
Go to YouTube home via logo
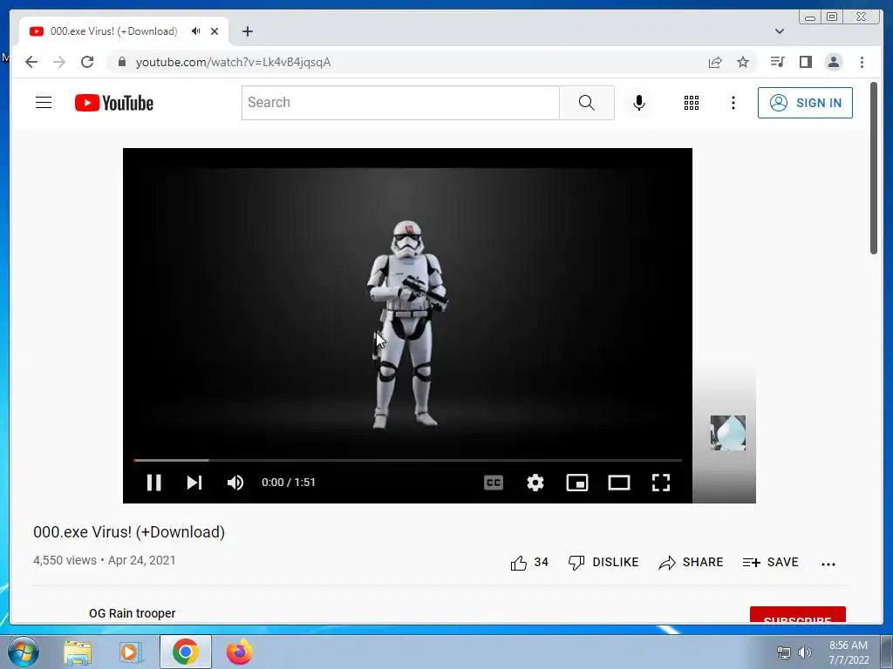[114, 103]
